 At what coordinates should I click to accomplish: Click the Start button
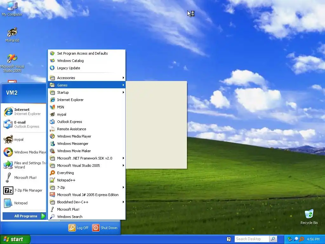point(15,239)
